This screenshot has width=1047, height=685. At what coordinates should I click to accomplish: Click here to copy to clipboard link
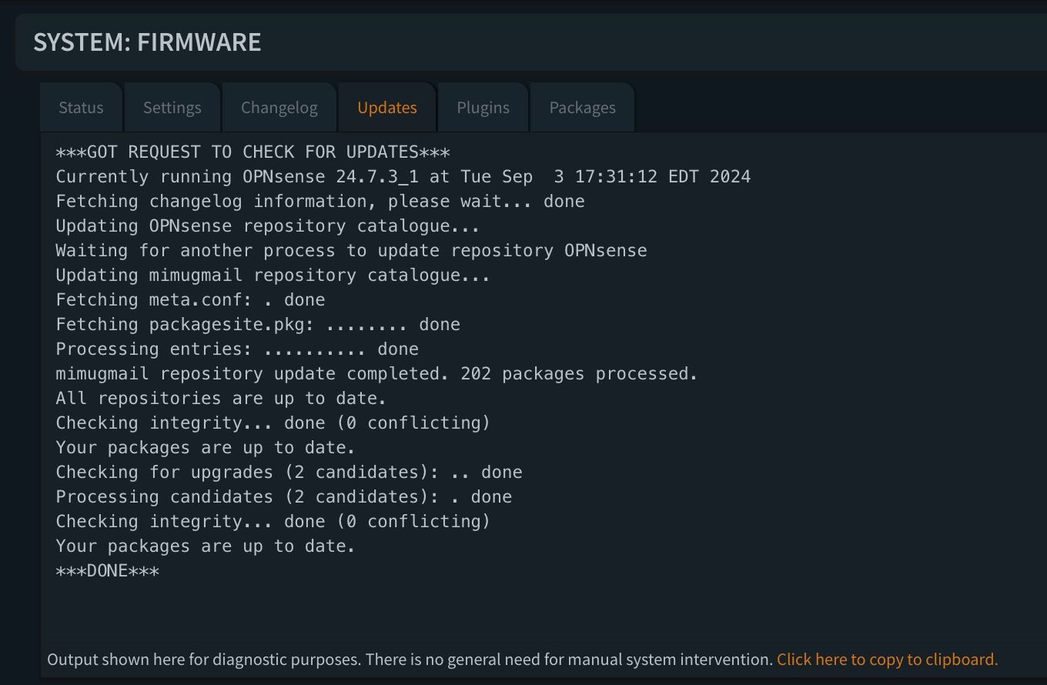coord(887,660)
